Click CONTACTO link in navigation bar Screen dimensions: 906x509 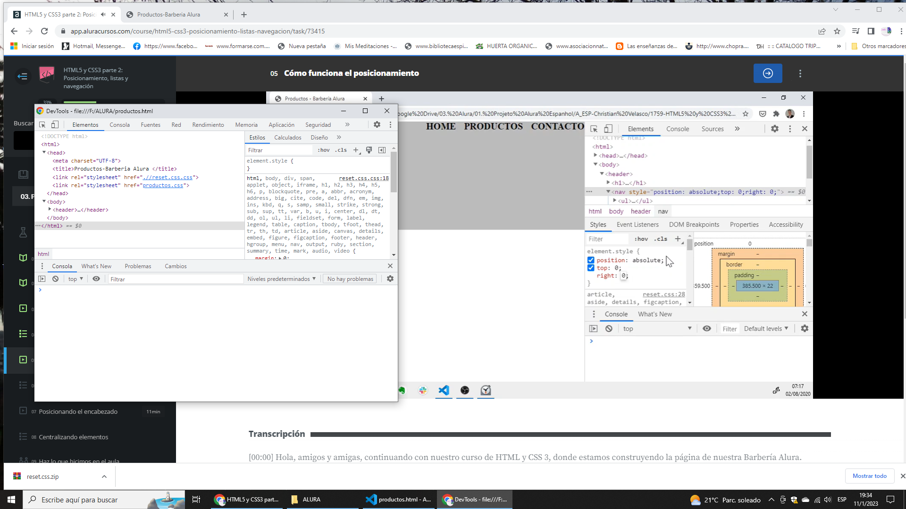556,127
